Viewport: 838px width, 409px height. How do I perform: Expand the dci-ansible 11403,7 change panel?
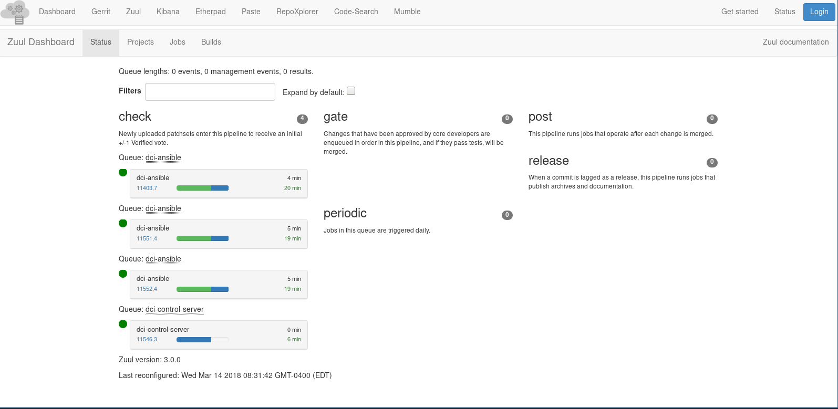(x=219, y=178)
